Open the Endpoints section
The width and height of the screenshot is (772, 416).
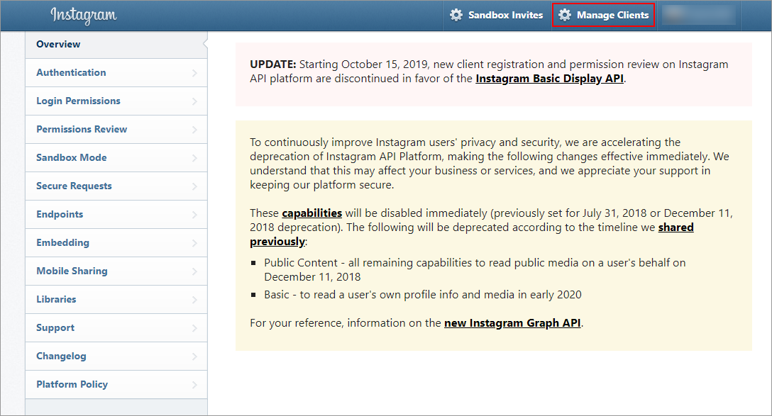[x=116, y=215]
